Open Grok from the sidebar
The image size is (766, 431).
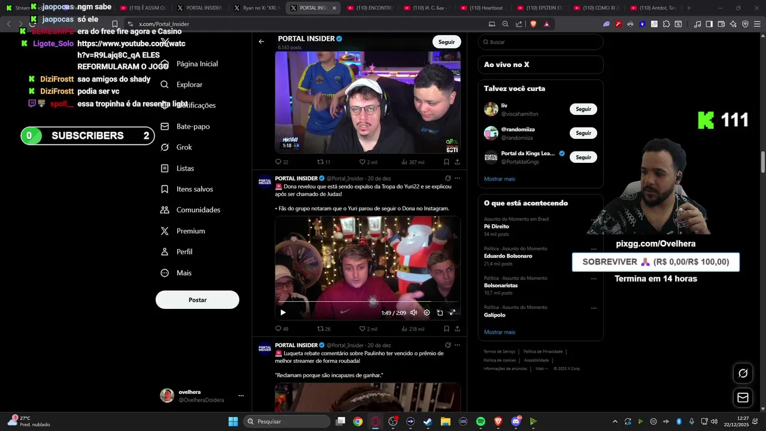[x=176, y=147]
